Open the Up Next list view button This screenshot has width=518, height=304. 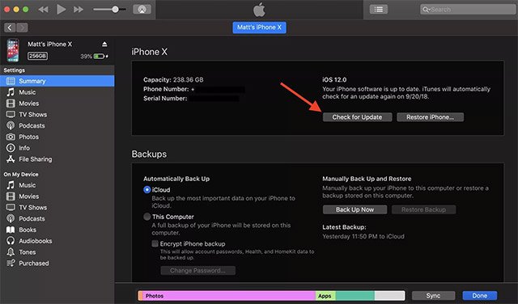[379, 9]
